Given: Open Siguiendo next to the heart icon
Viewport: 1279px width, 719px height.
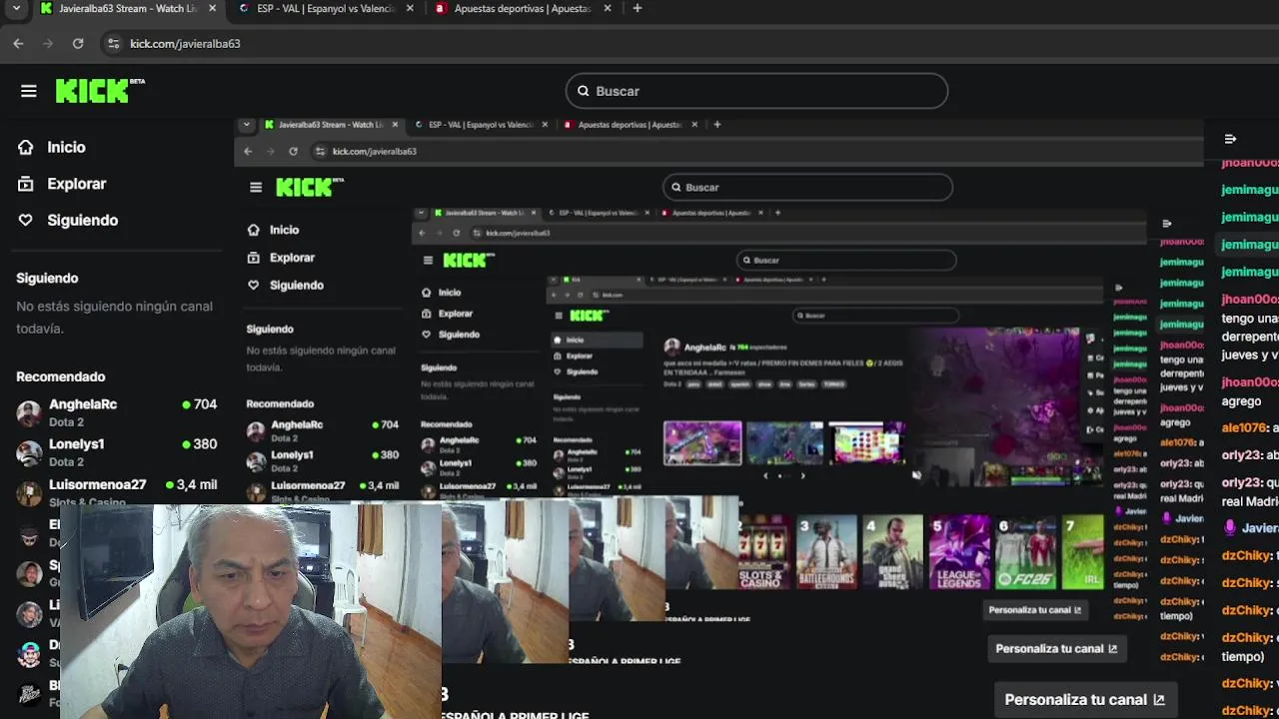Looking at the screenshot, I should (82, 220).
